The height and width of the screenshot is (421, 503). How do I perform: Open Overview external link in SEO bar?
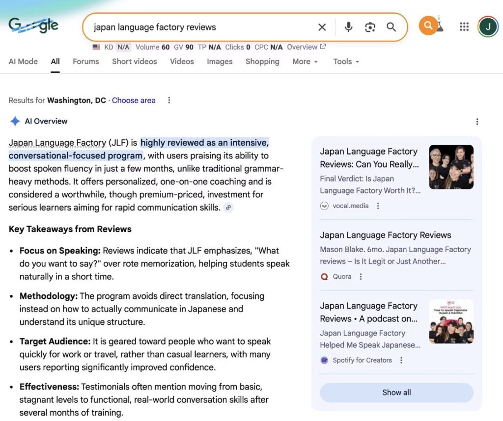[307, 47]
